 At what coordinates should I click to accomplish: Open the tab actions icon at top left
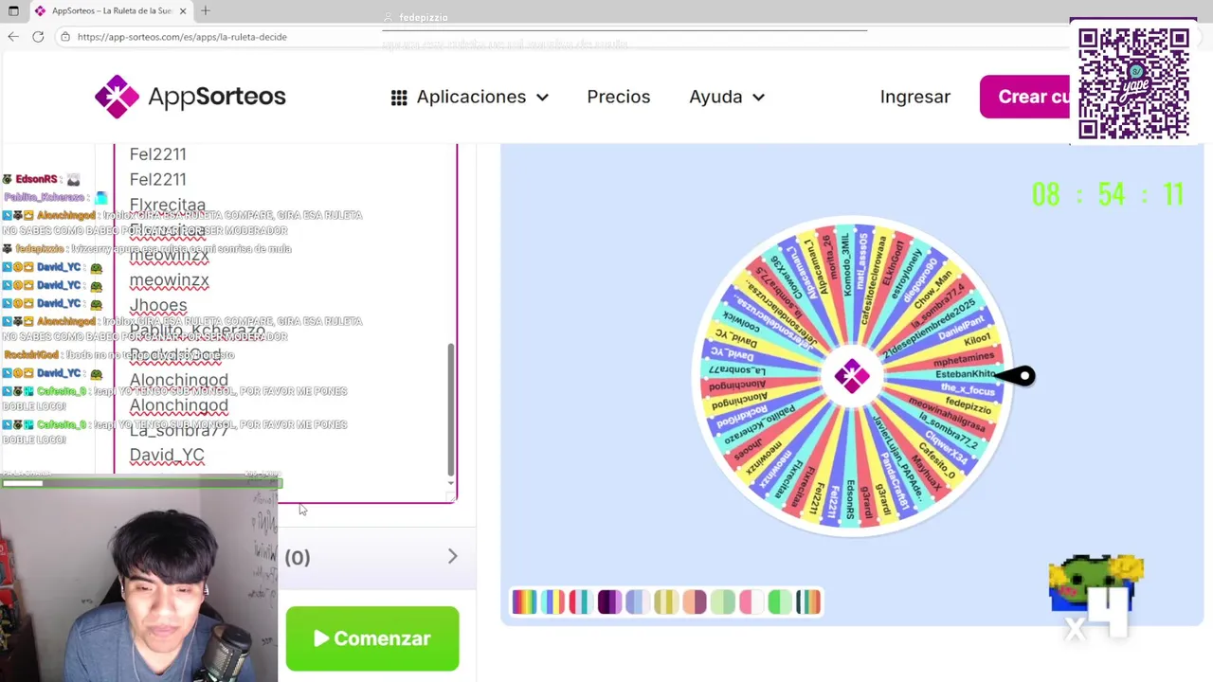pyautogui.click(x=13, y=10)
